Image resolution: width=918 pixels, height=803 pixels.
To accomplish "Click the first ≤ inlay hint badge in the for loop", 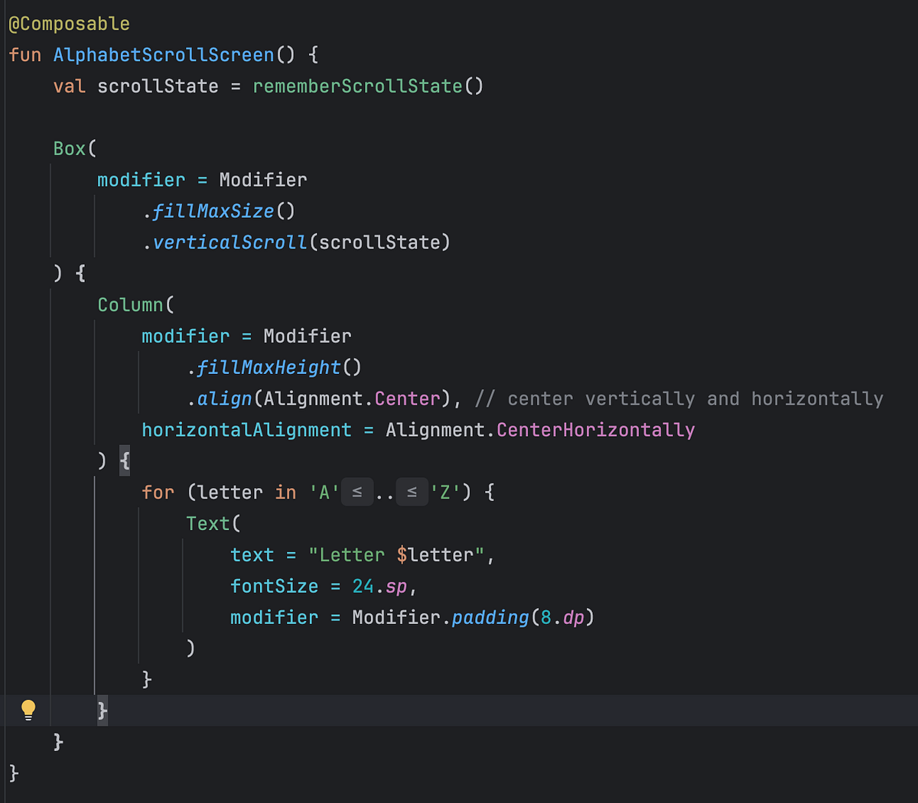I will tap(356, 492).
